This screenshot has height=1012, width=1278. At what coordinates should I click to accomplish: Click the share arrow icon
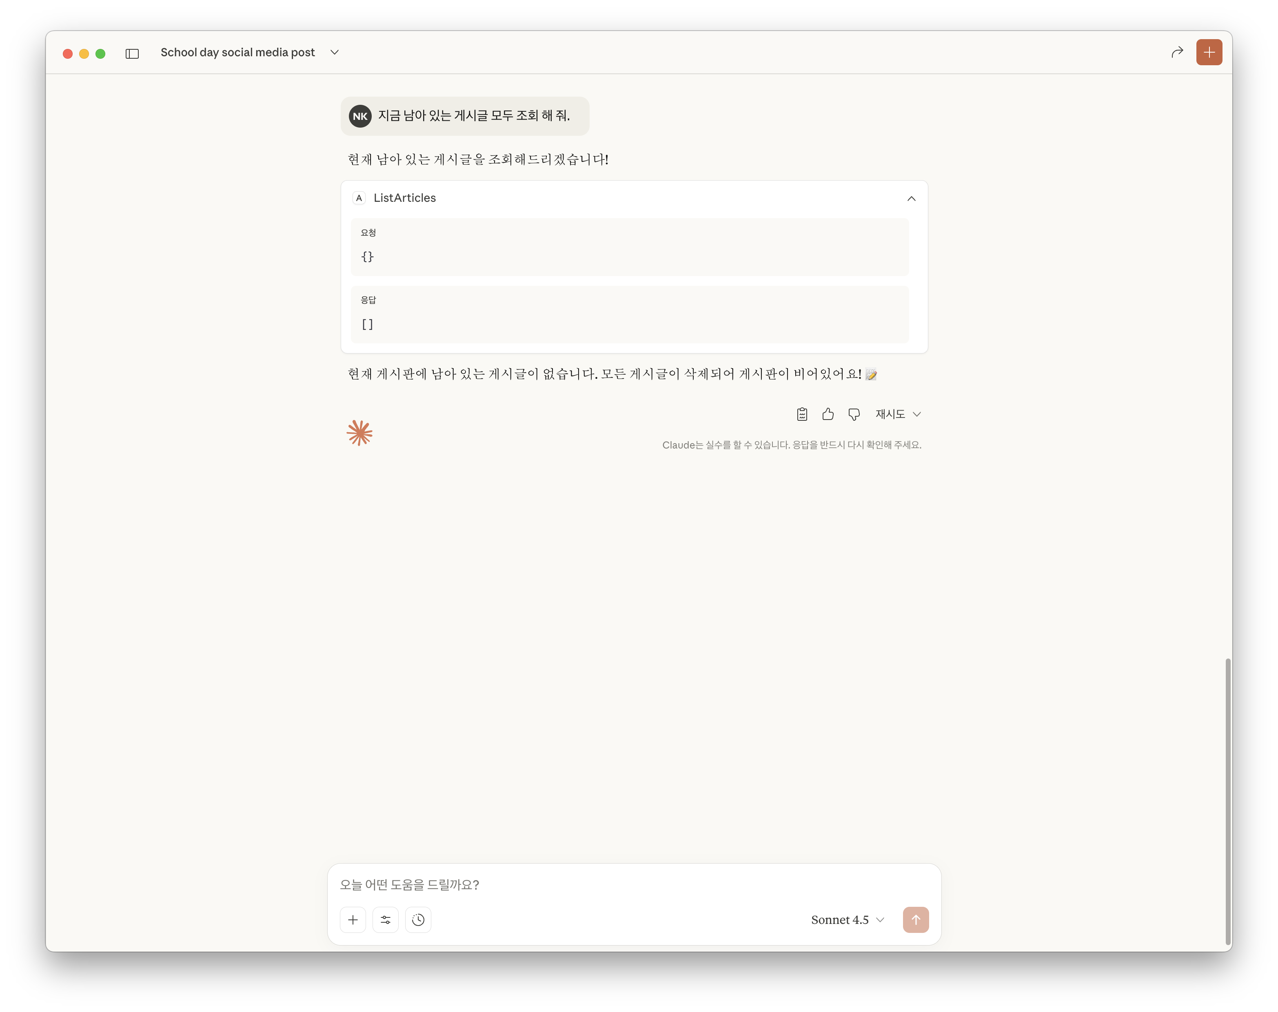click(1177, 52)
